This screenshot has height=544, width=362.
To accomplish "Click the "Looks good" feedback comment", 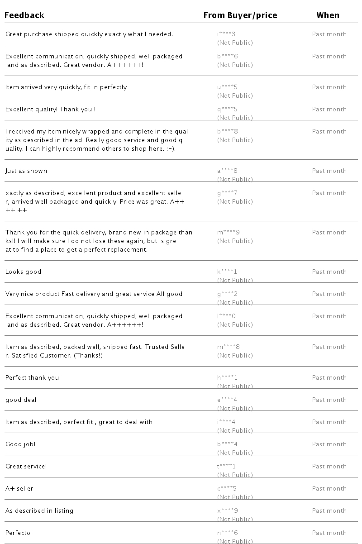I will click(x=24, y=272).
